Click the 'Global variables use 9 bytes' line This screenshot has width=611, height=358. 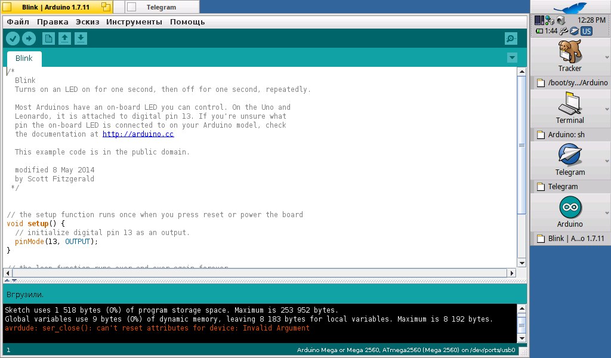[249, 319]
